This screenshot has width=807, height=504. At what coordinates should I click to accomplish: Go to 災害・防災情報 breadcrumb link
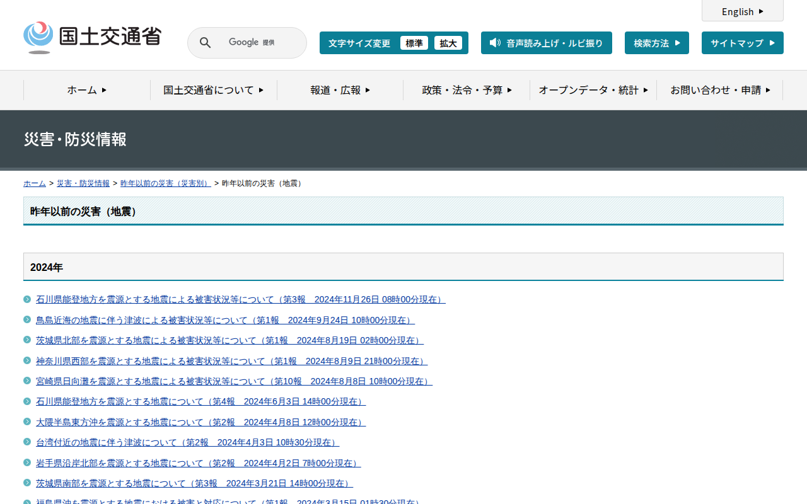click(x=83, y=183)
